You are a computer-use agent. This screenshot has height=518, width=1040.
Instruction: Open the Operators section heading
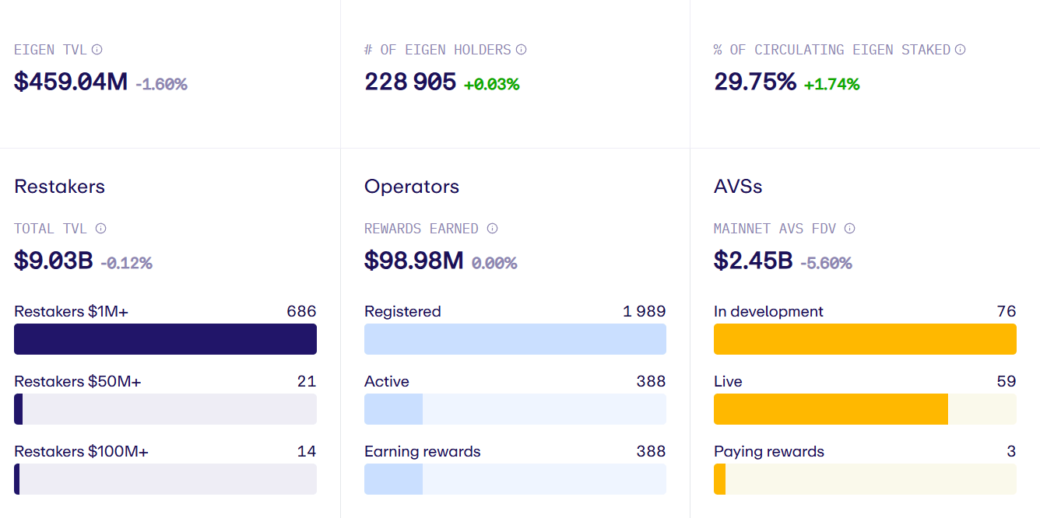(412, 187)
